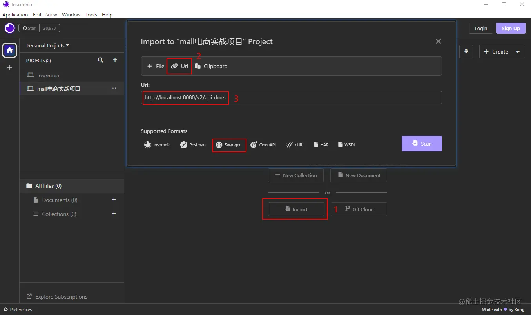Image resolution: width=531 pixels, height=315 pixels.
Task: Click the PROJECTS (2) heading
Action: [x=38, y=61]
